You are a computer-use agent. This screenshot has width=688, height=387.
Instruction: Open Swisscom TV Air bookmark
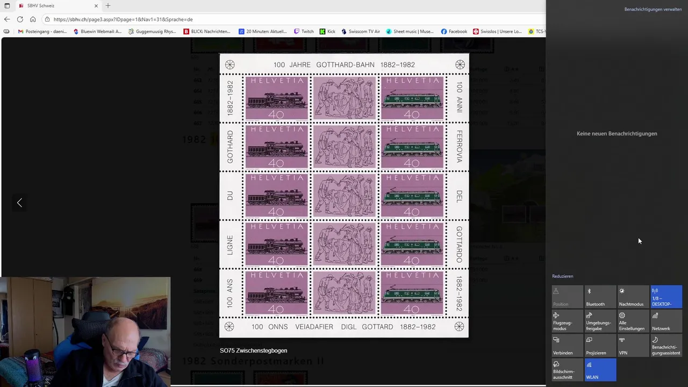tap(361, 32)
